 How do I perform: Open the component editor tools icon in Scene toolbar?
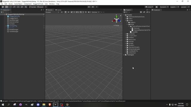point(86,12)
